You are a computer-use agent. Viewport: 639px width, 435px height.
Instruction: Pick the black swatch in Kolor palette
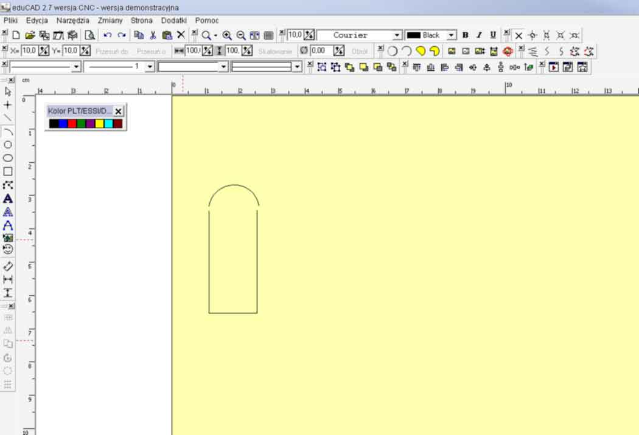pos(54,123)
